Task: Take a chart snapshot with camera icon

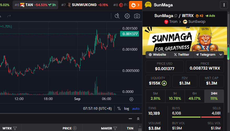Action: [137, 16]
